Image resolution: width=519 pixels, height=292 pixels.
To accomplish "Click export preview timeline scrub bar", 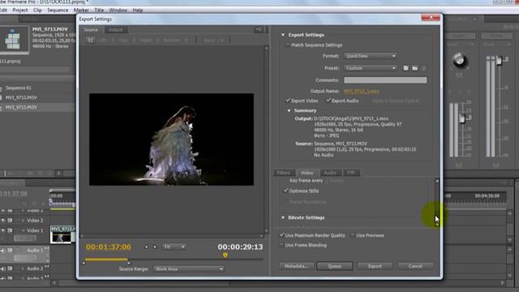I will click(173, 260).
